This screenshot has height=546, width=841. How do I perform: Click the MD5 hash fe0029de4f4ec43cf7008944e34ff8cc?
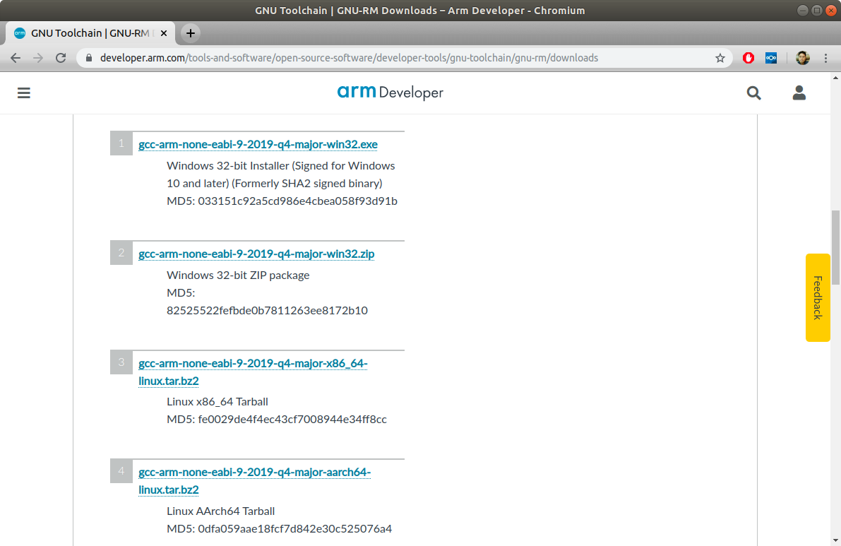[x=292, y=420]
